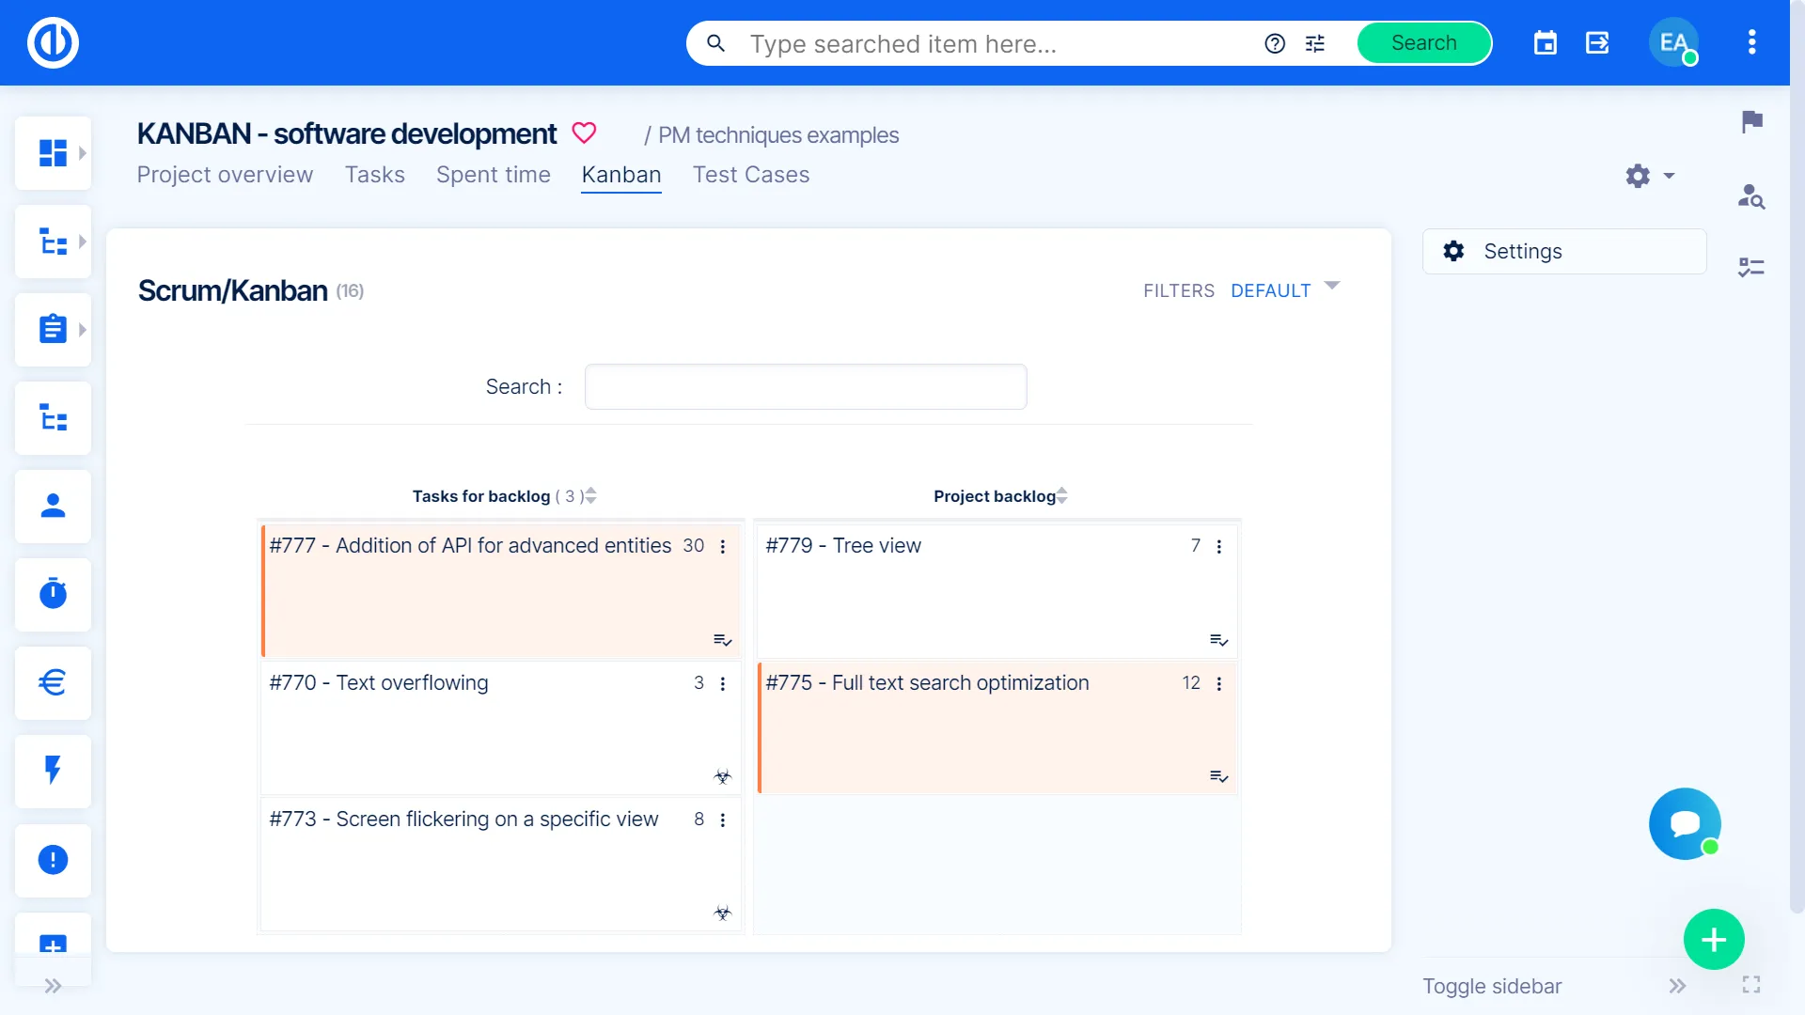Open the chat bubble widget

(x=1684, y=823)
